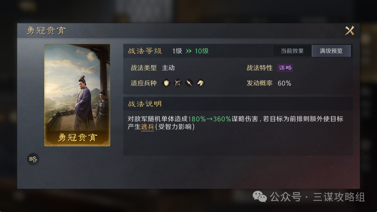Screen dimensions: 377x212
Task: Click the horse cavalry troop icon
Action: [x=200, y=83]
